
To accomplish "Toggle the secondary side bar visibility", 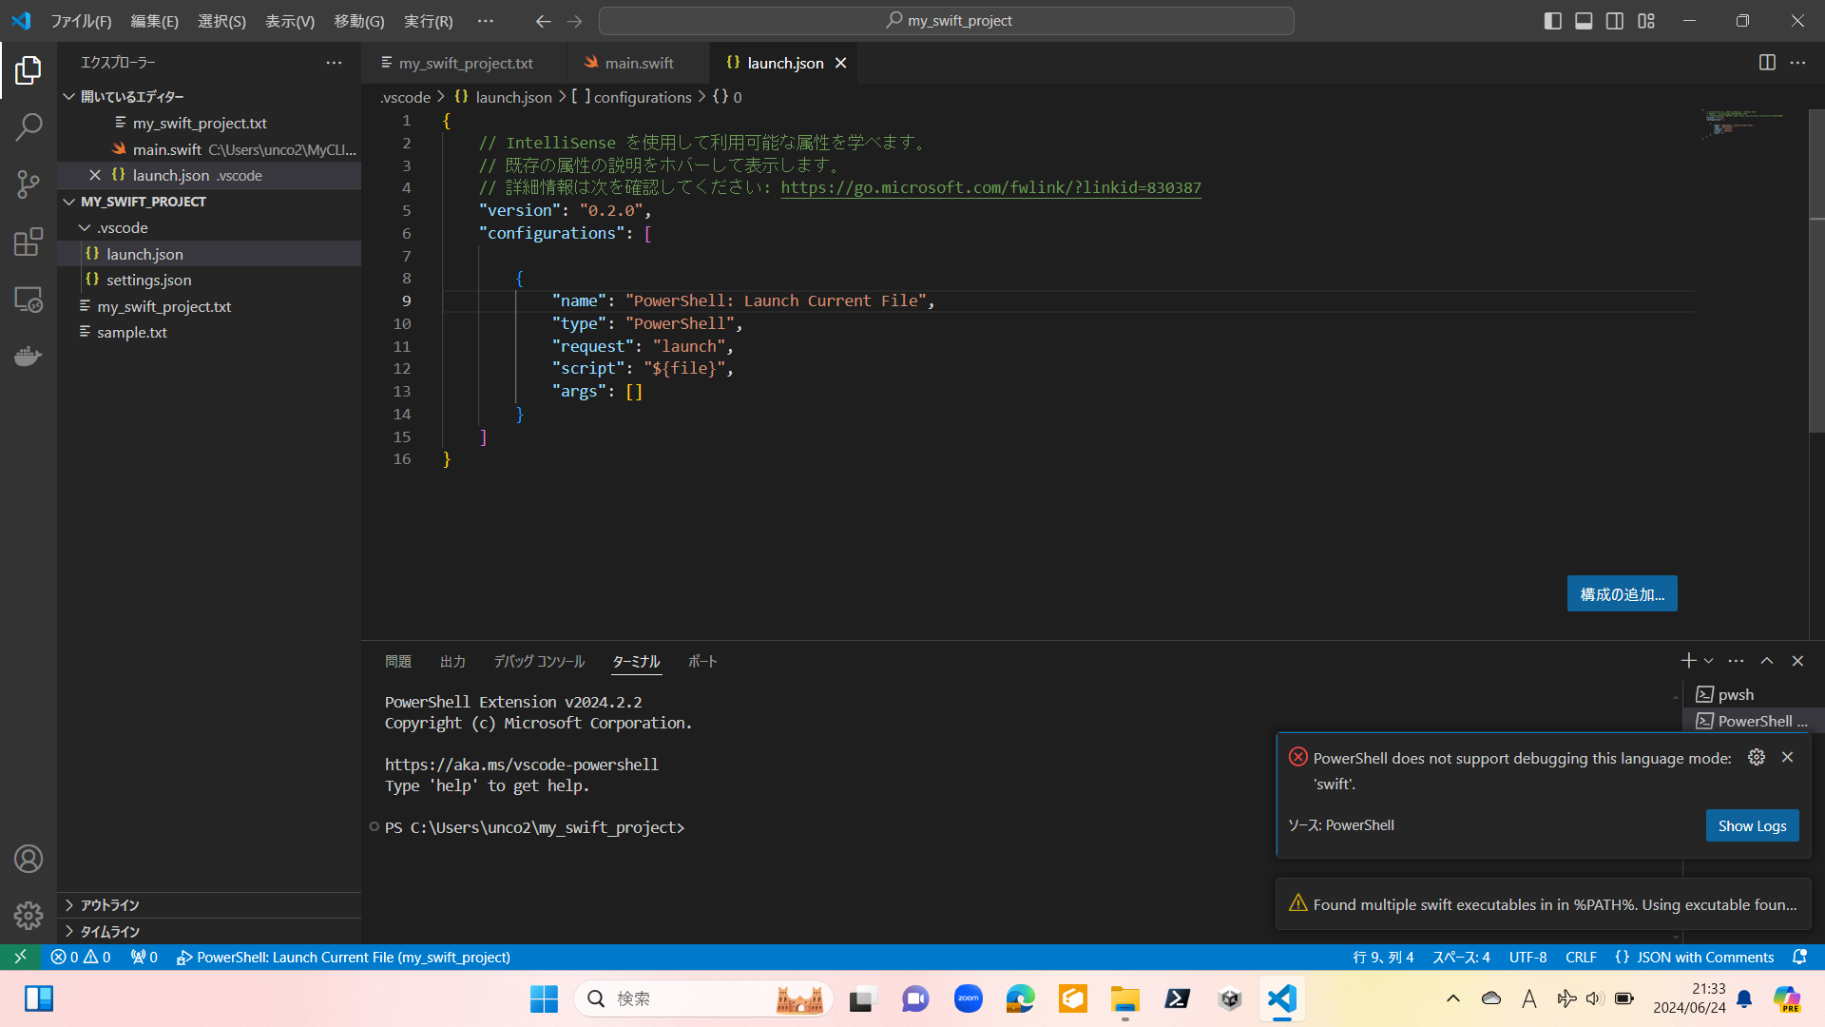I will coord(1615,21).
